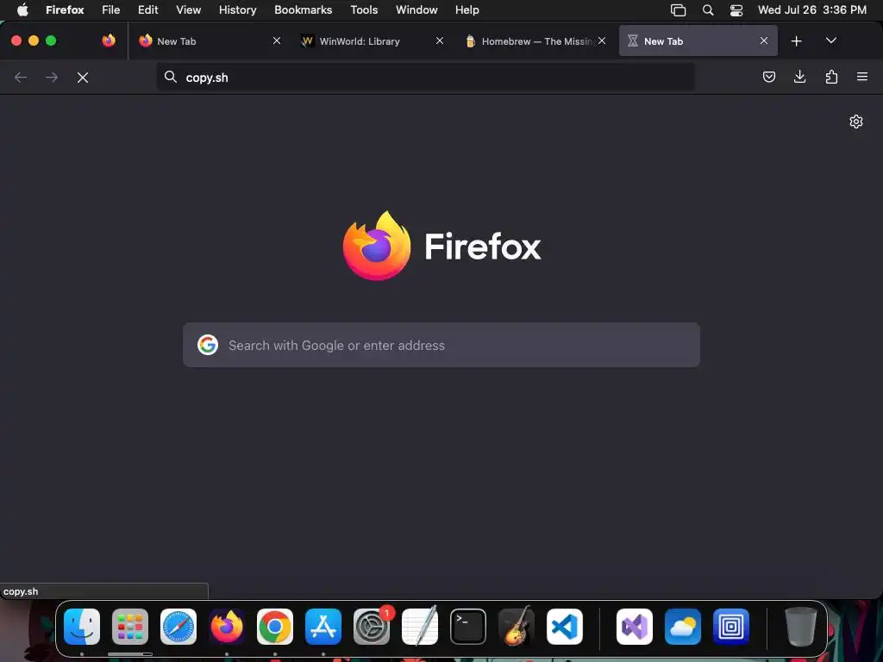This screenshot has width=883, height=662.
Task: Switch to the Homebrew tab
Action: [x=535, y=41]
